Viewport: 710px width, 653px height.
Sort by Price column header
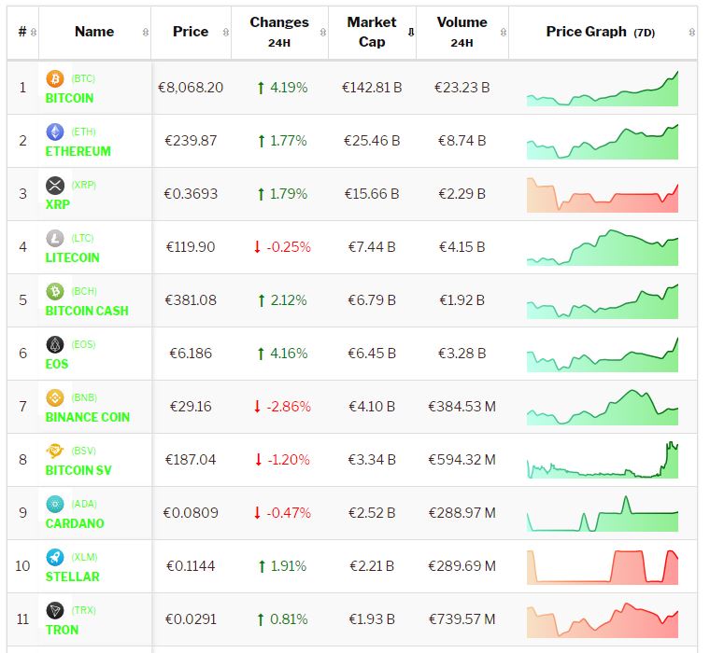[x=191, y=32]
